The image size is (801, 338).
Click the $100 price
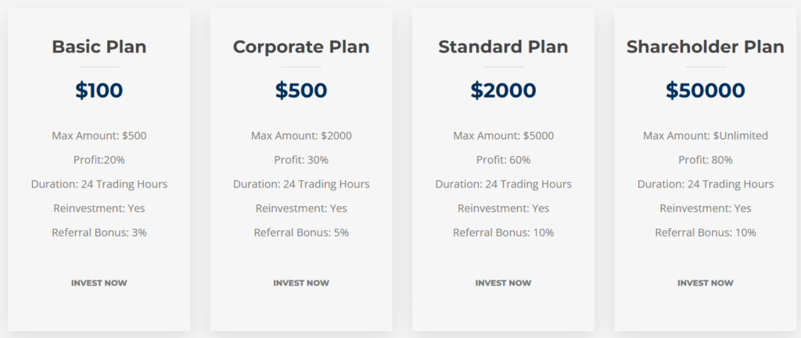tap(99, 91)
